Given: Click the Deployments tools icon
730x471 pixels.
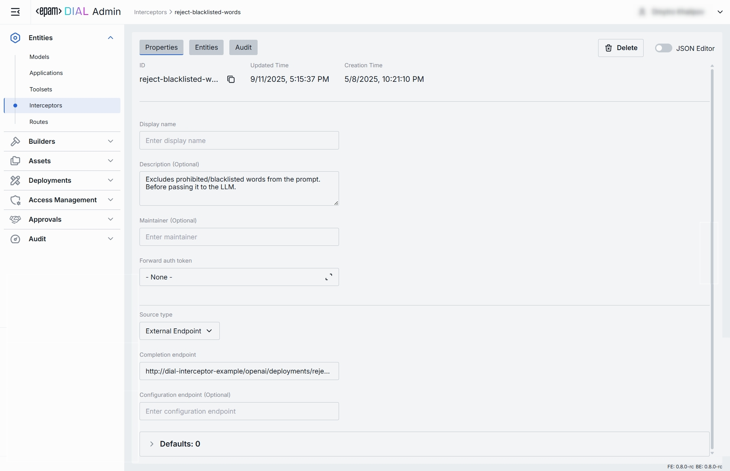Looking at the screenshot, I should coord(15,180).
